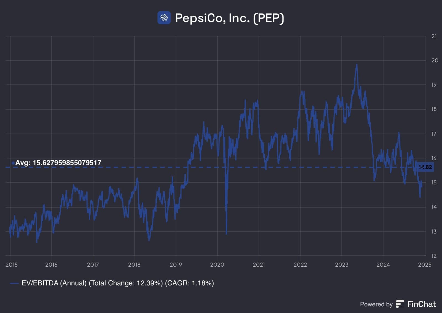
Task: Click the Powered by text
Action: click(x=376, y=304)
